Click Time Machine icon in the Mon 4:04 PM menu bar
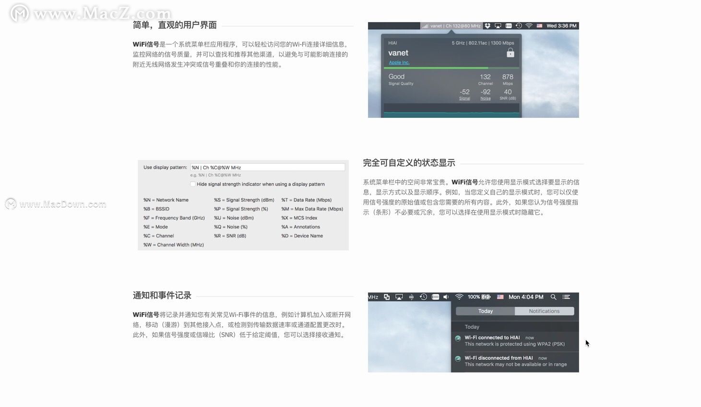Viewport: 701px width, 407px height. pyautogui.click(x=423, y=297)
